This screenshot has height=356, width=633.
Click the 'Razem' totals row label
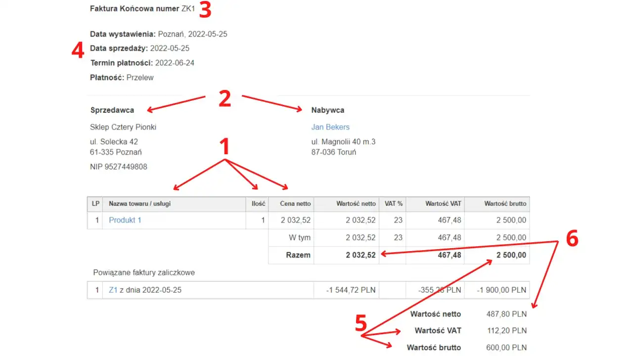pos(298,255)
